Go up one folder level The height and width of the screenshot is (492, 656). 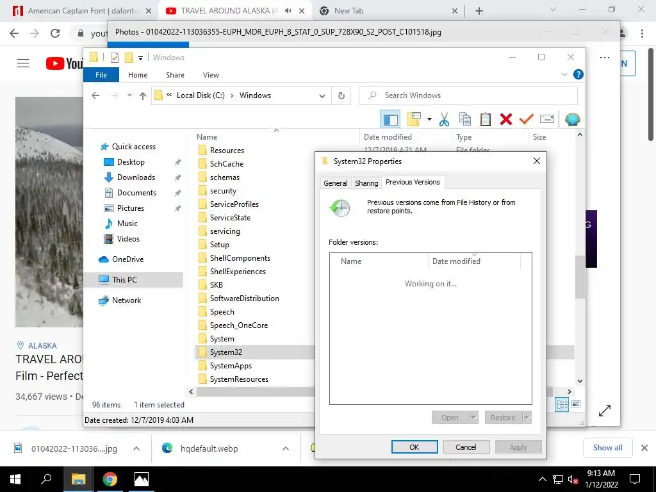(x=143, y=96)
